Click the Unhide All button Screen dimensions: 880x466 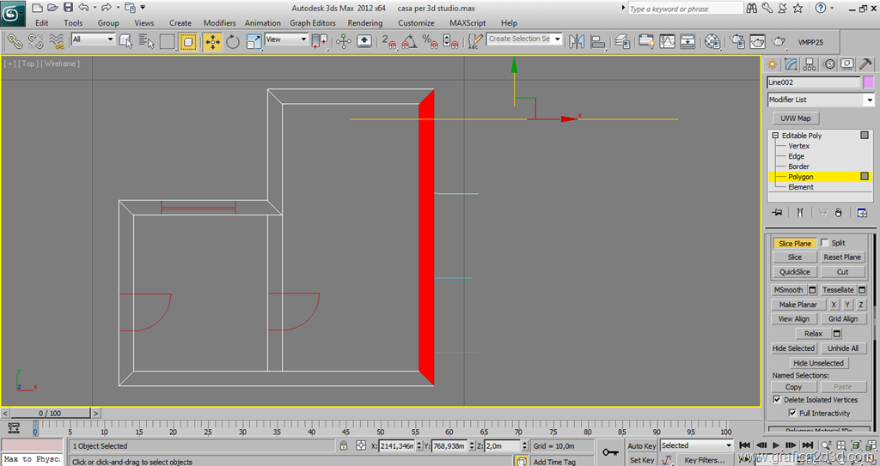pos(843,348)
